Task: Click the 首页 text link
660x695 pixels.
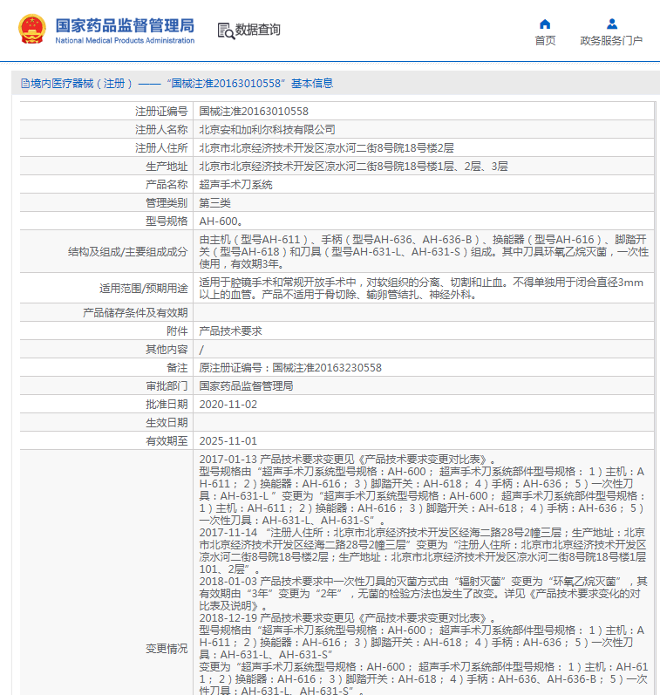Action: click(545, 41)
